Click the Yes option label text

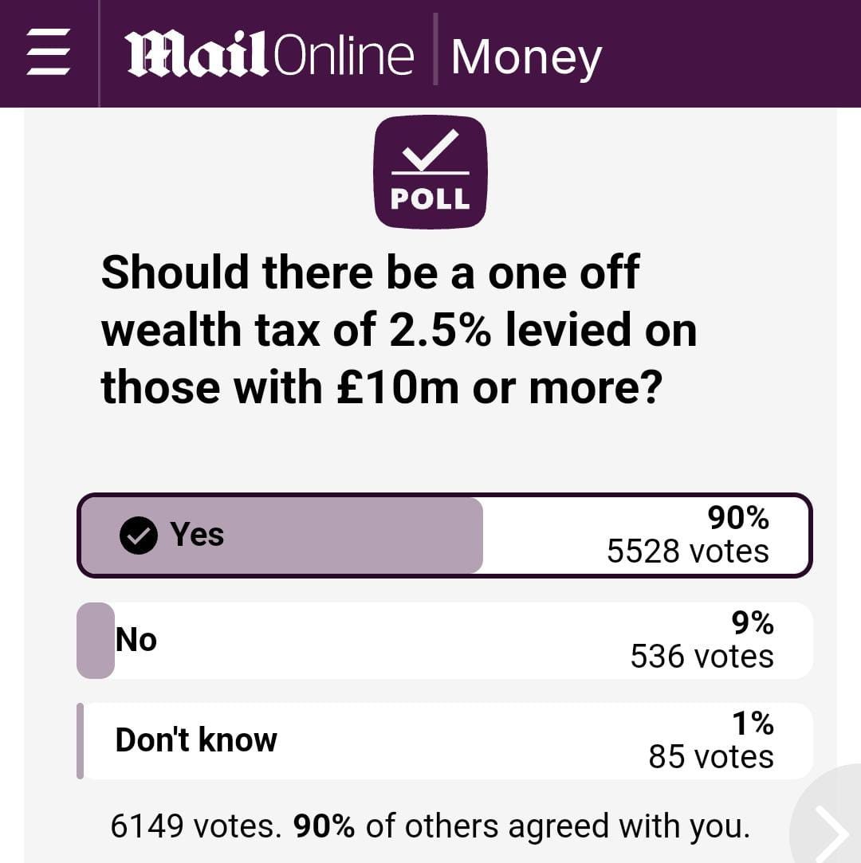(197, 535)
